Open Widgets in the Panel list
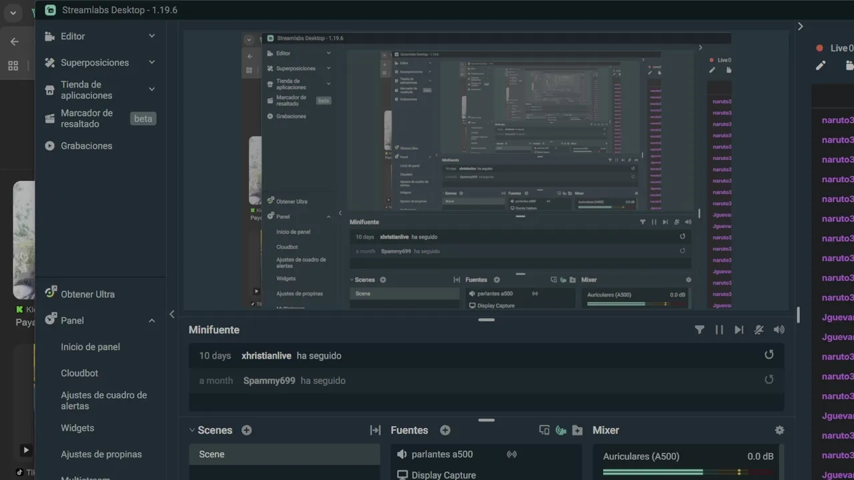The image size is (854, 480). click(77, 428)
